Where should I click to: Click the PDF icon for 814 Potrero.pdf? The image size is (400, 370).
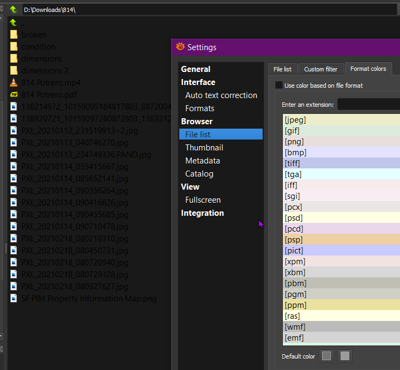pos(14,95)
